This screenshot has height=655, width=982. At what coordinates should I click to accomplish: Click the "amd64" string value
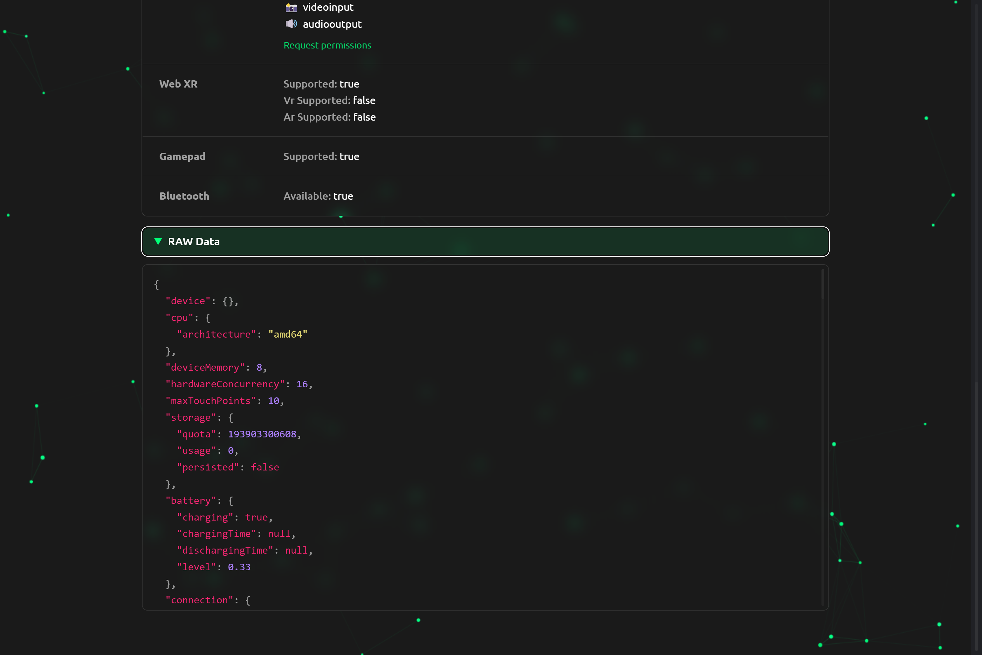click(287, 334)
